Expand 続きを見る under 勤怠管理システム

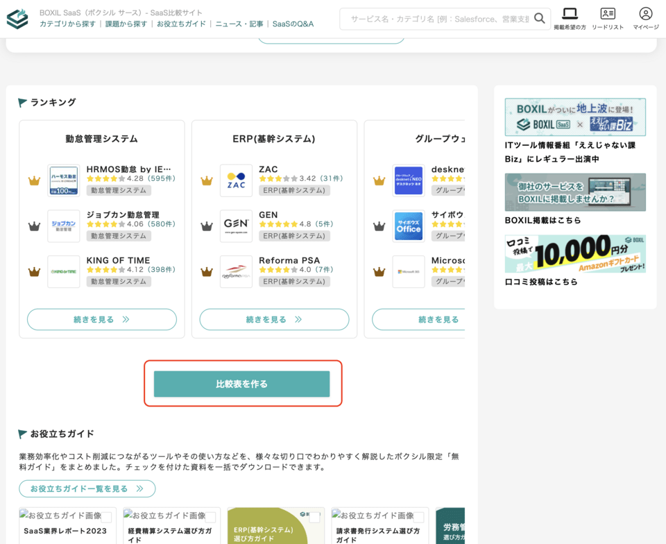[102, 320]
